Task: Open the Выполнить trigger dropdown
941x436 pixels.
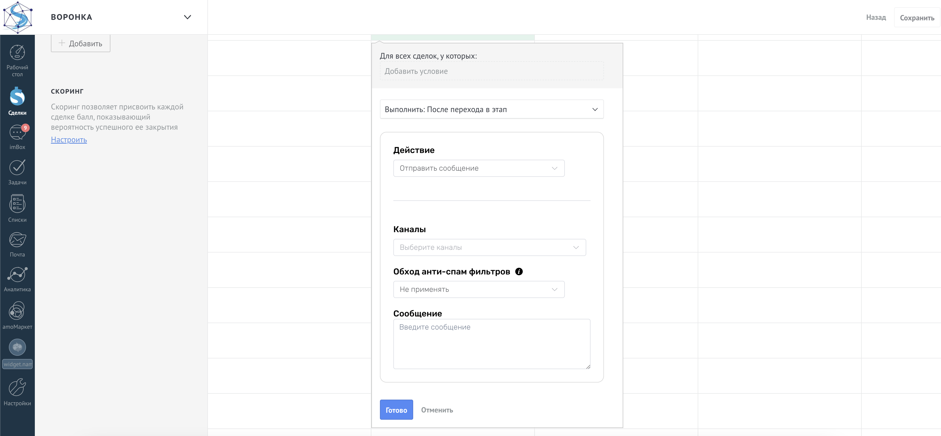Action: click(492, 109)
